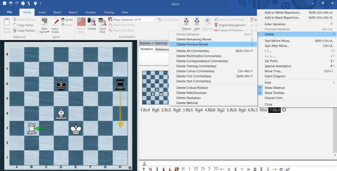Click Text After Move
The width and height of the screenshot is (337, 171).
click(297, 46)
